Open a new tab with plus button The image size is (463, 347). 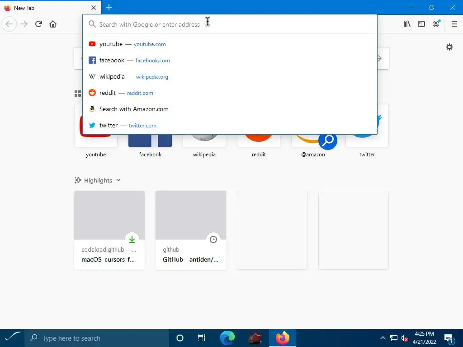(109, 7)
